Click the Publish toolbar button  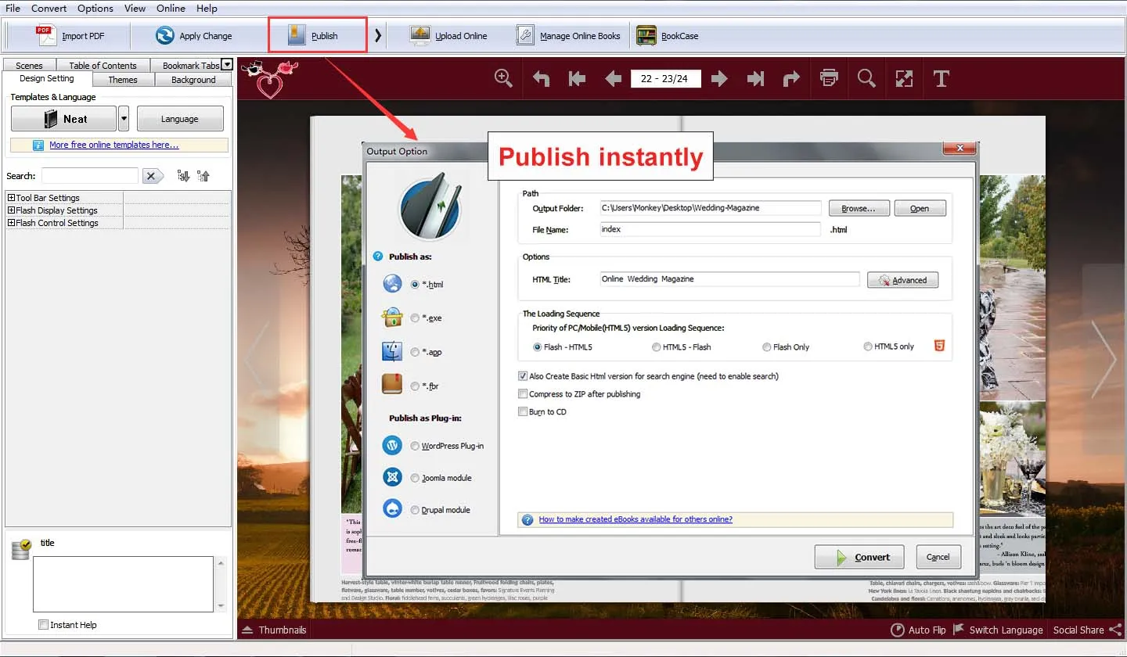(x=317, y=35)
